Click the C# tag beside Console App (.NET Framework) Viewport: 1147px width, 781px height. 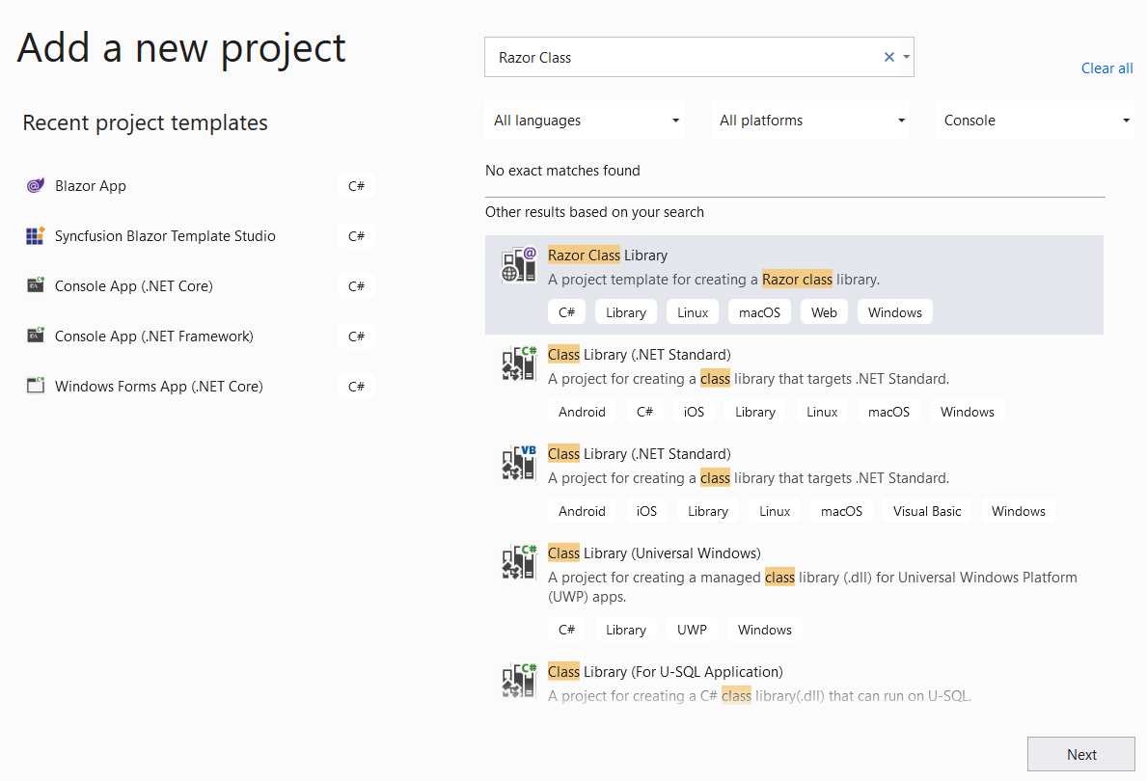pyautogui.click(x=356, y=337)
